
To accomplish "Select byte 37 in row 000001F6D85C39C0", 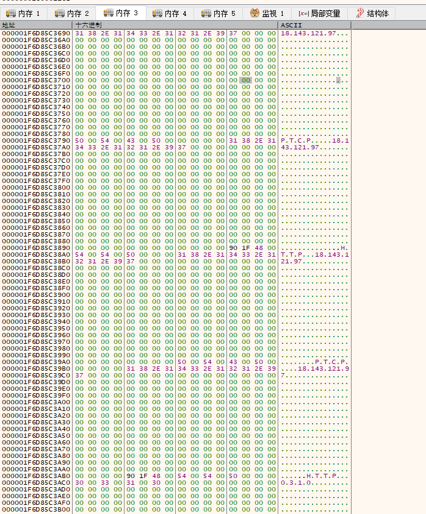I will 79,376.
